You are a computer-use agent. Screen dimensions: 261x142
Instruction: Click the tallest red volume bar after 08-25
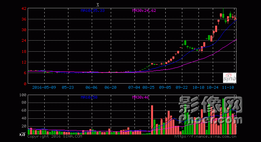pyautogui.click(x=152, y=120)
